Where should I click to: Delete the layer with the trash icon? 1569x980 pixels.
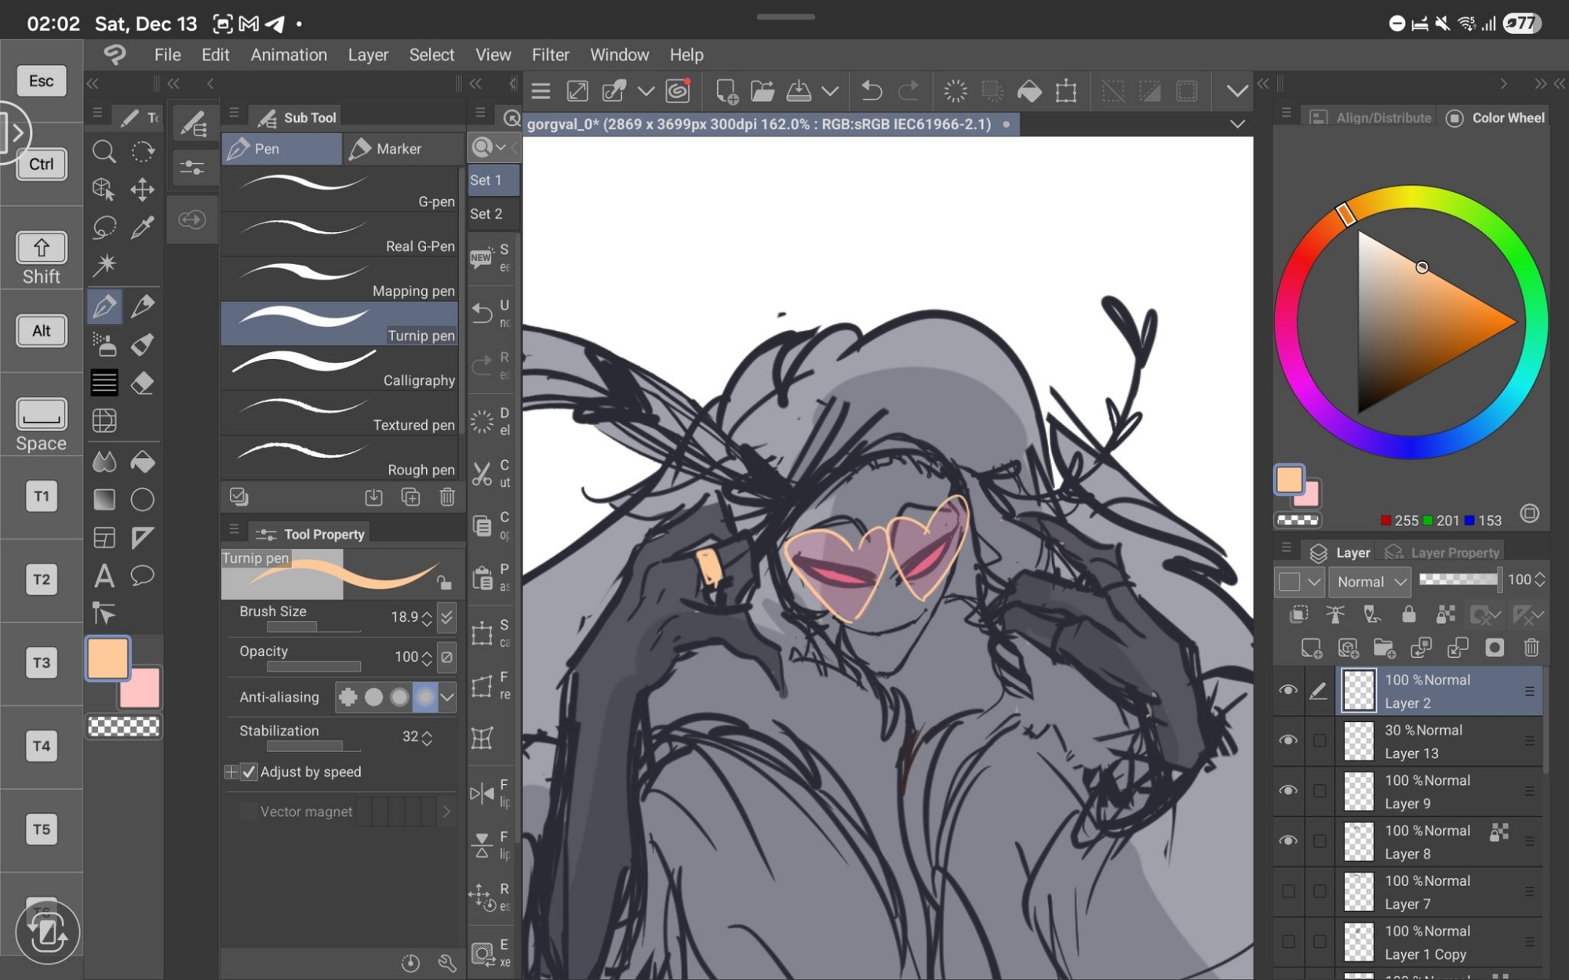[1531, 648]
